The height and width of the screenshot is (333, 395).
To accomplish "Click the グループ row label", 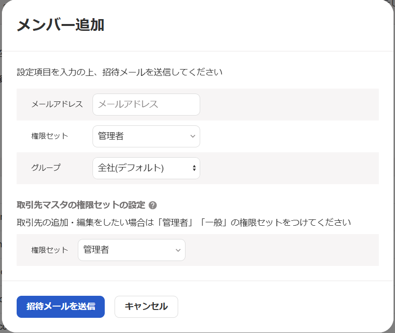I will tap(46, 167).
